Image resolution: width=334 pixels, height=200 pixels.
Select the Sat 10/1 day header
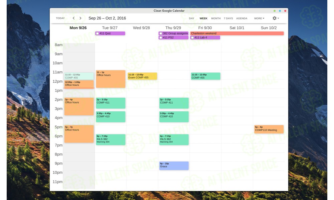(237, 28)
